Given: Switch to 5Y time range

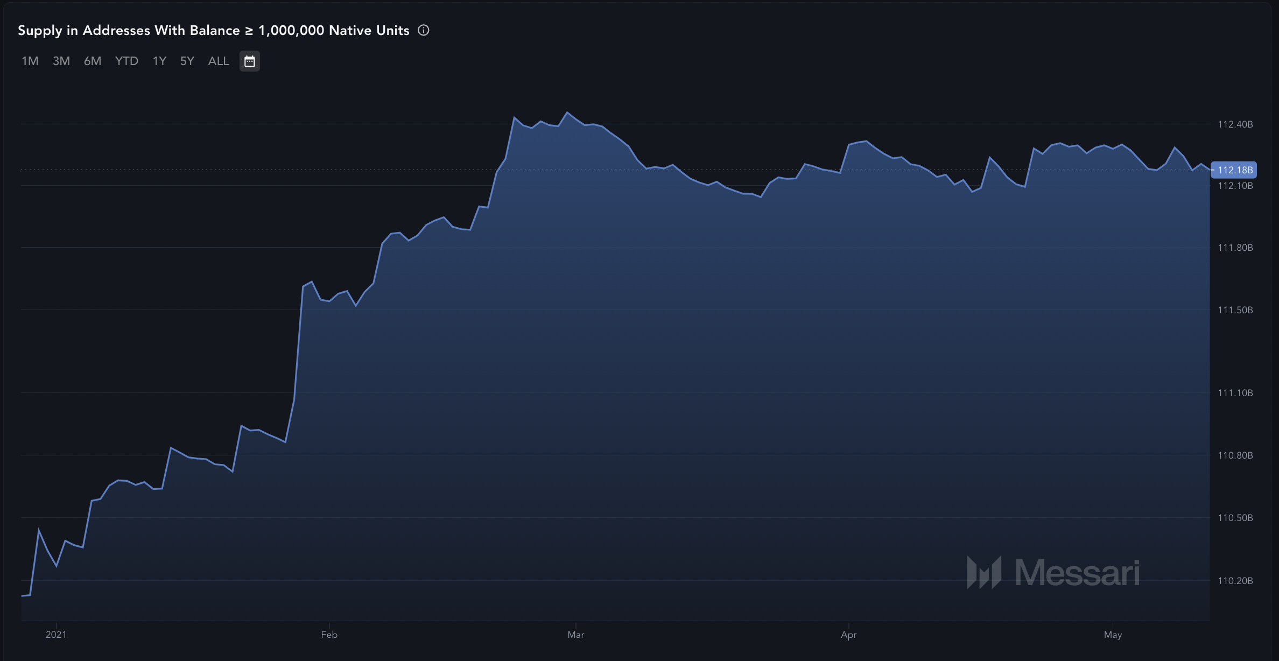Looking at the screenshot, I should [x=187, y=61].
